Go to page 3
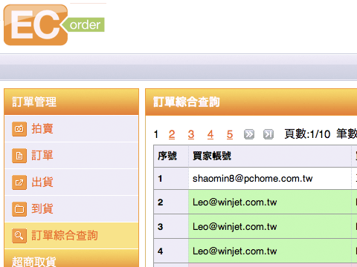This screenshot has width=357, height=267. tap(191, 134)
